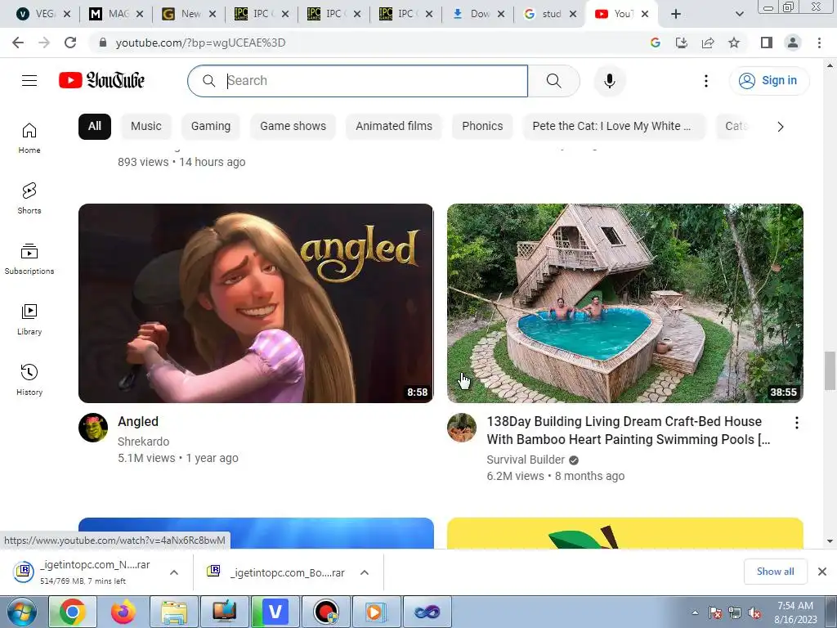Expand options for _igetintopc.com_N download
The image size is (837, 628).
pyautogui.click(x=174, y=572)
